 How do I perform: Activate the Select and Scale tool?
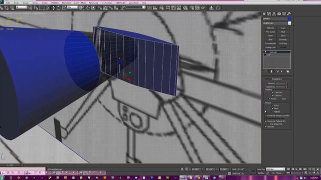[64, 8]
